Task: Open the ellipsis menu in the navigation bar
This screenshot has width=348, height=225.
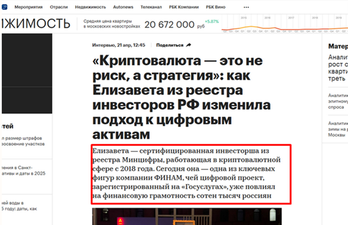Action: [246, 7]
